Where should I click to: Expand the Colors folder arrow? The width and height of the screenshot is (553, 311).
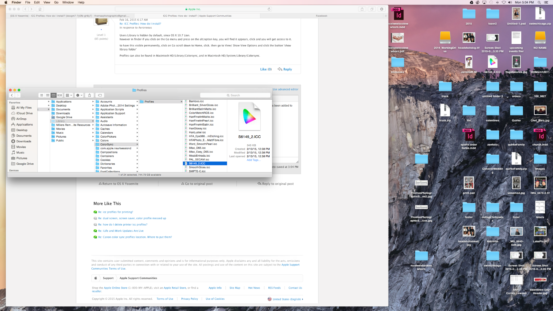pyautogui.click(x=137, y=141)
